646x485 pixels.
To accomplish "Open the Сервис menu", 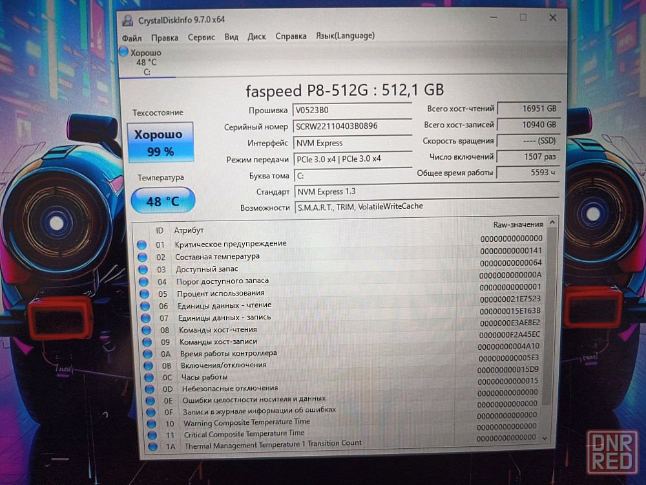I will 201,38.
